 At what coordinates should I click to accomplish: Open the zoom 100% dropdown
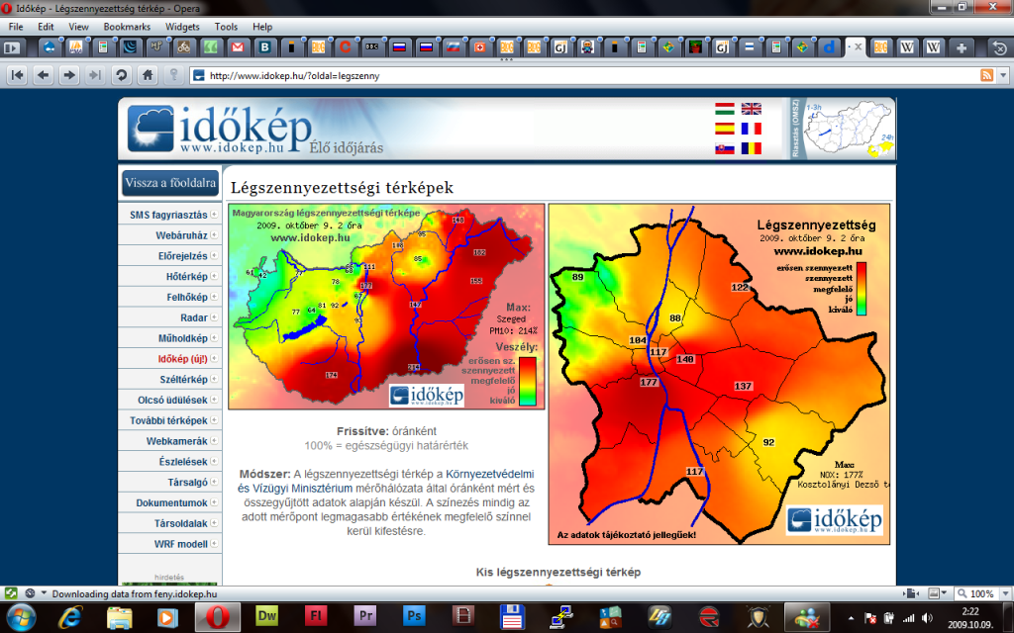[x=982, y=593]
